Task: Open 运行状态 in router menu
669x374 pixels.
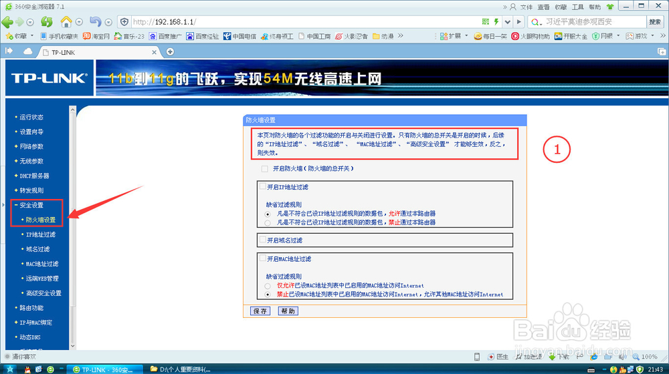Action: click(31, 117)
